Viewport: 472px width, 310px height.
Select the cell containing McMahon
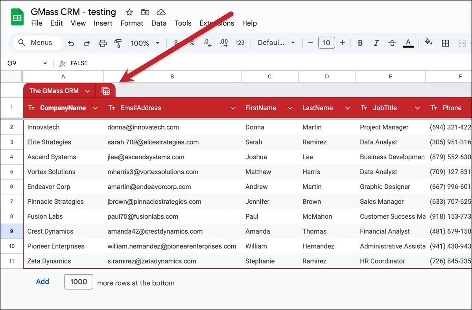(x=327, y=217)
